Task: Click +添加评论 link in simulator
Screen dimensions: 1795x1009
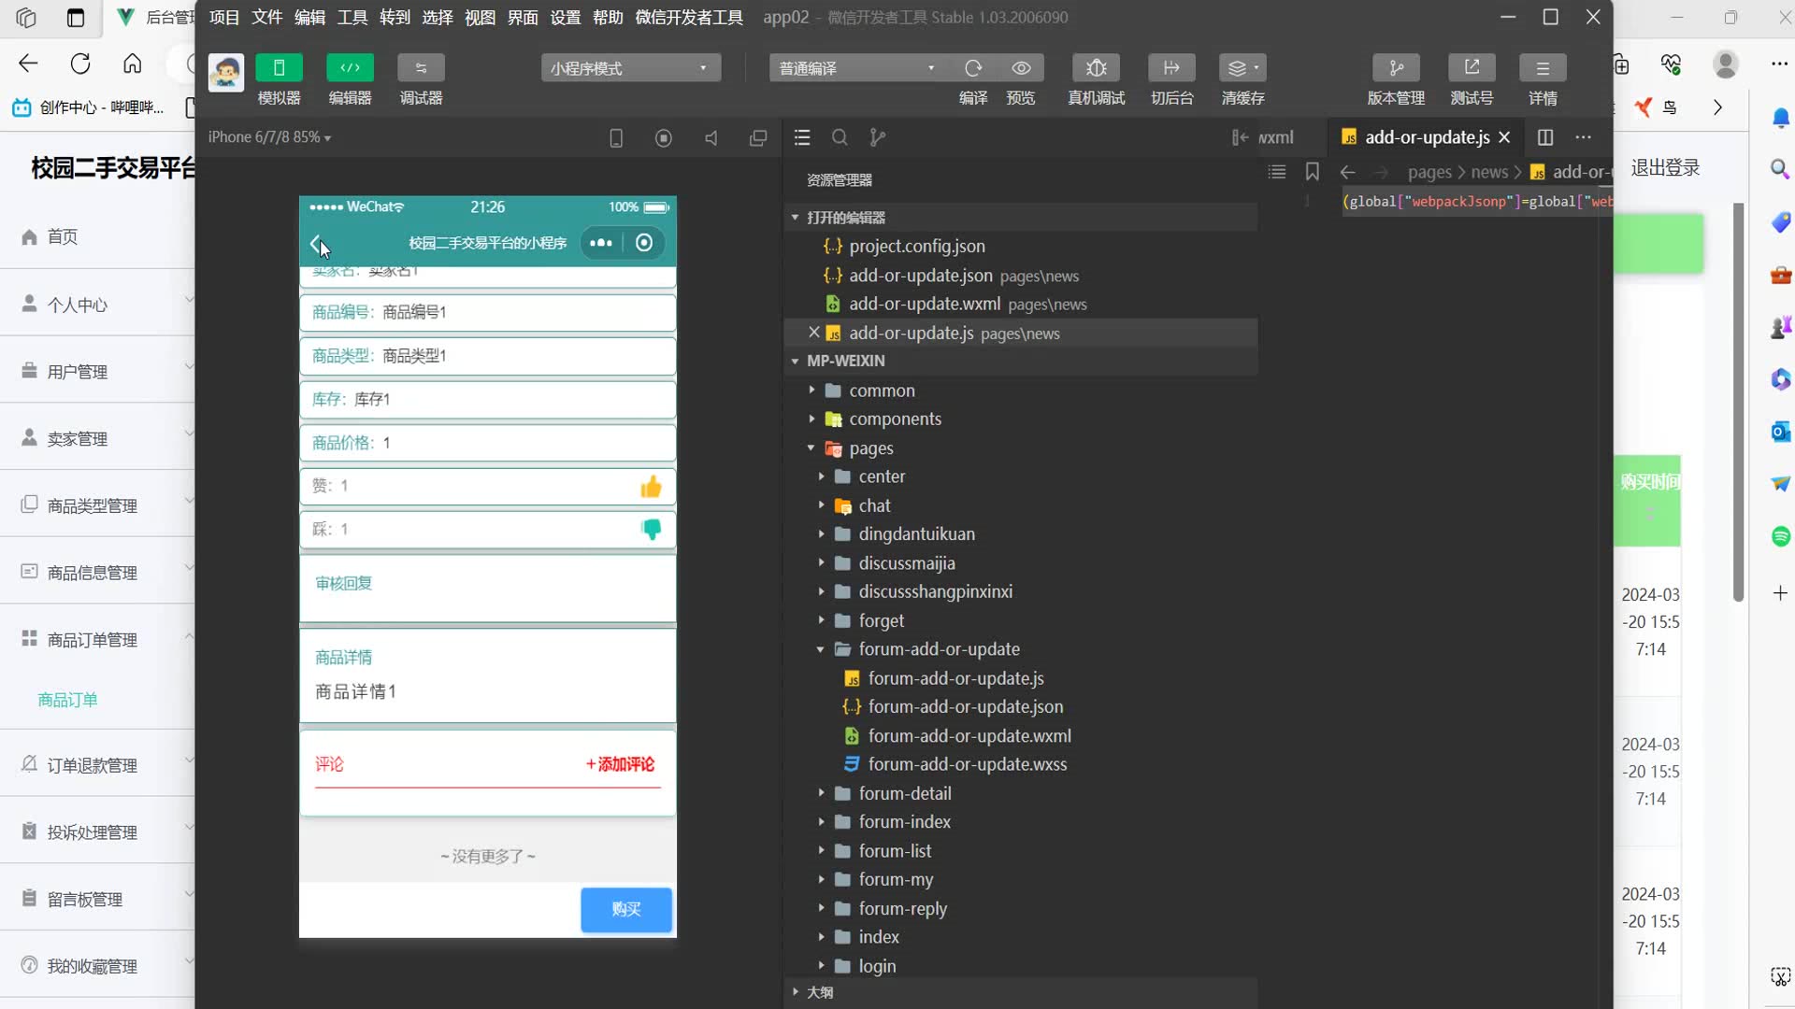Action: [x=621, y=764]
